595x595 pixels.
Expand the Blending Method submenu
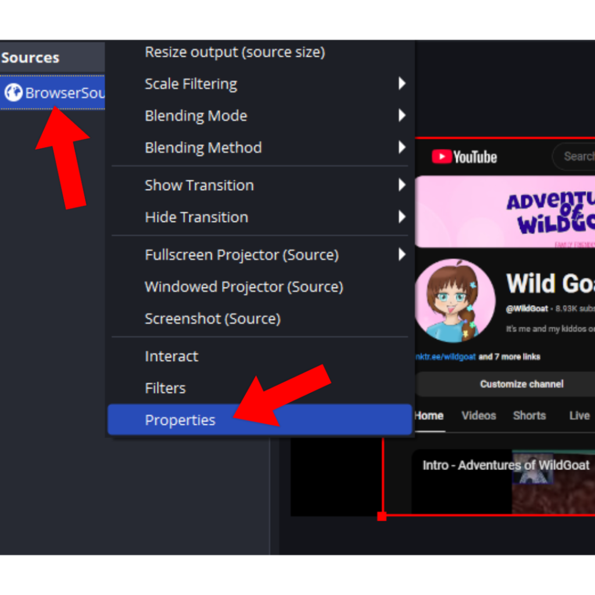tap(203, 148)
